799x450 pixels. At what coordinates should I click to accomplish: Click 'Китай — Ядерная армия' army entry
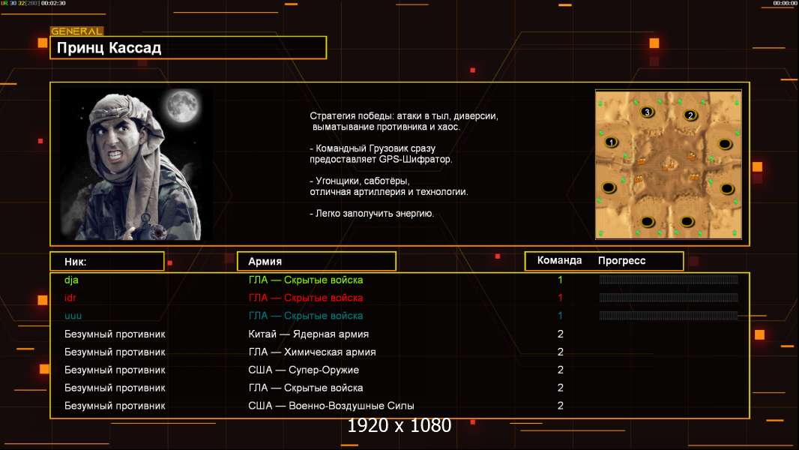point(308,334)
